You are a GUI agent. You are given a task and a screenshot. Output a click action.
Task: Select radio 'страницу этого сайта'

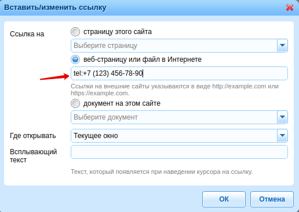pyautogui.click(x=75, y=32)
